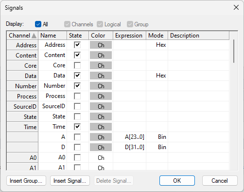Click the Color column header

[101, 36]
